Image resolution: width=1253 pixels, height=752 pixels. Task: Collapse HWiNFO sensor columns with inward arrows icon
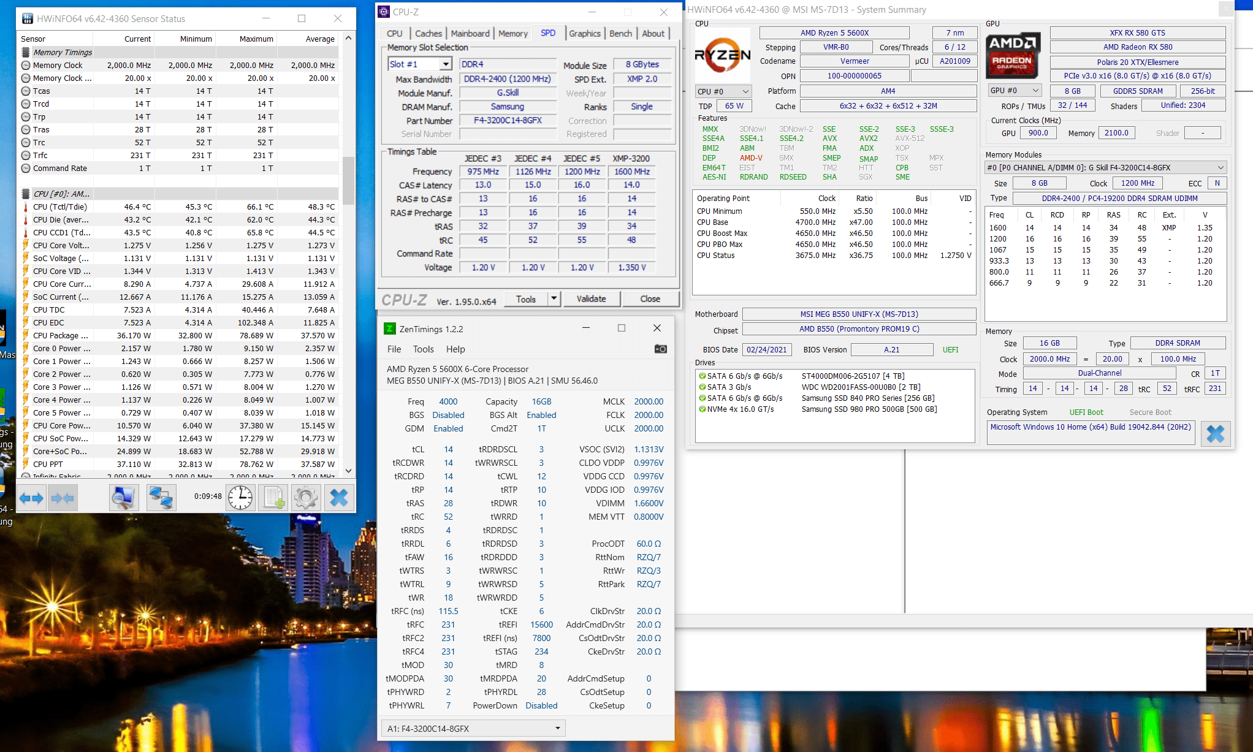pyautogui.click(x=63, y=498)
